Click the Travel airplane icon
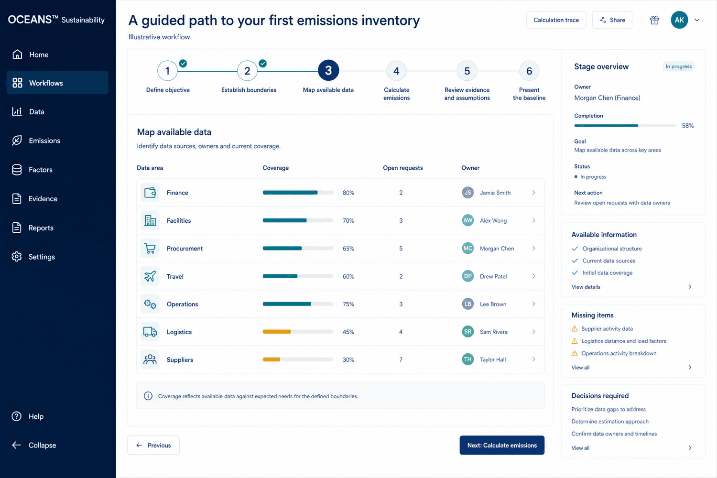Viewport: 717px width, 478px height. click(150, 276)
